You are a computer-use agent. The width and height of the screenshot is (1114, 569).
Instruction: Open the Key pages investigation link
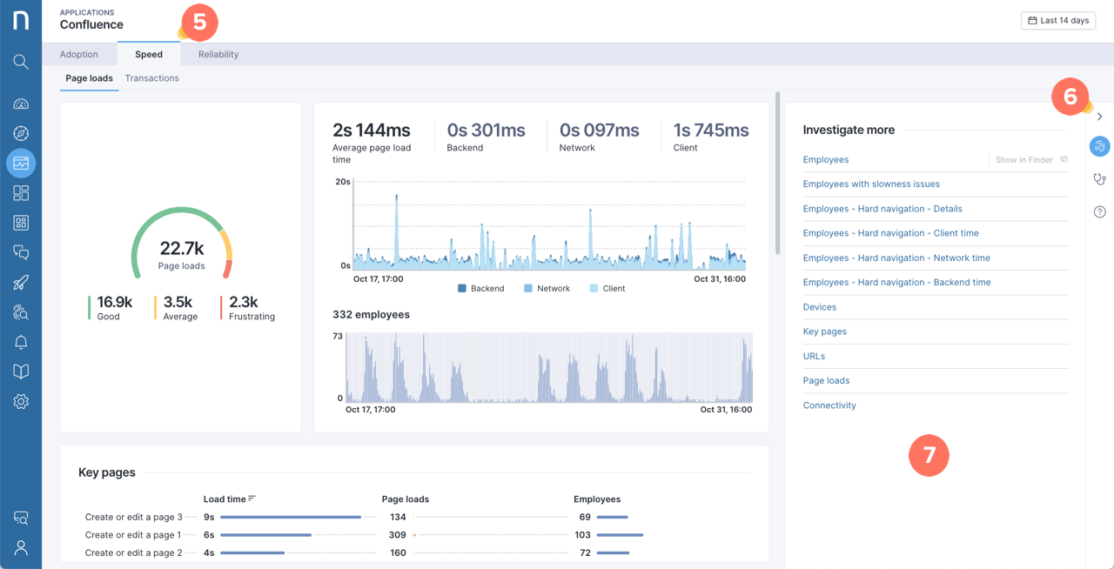point(825,331)
